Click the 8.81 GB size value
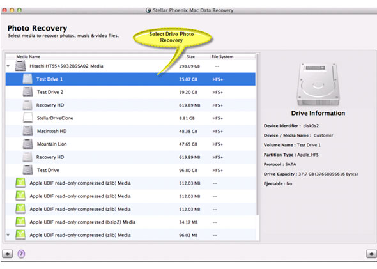Screen dimensions: 377x269 [x=187, y=118]
